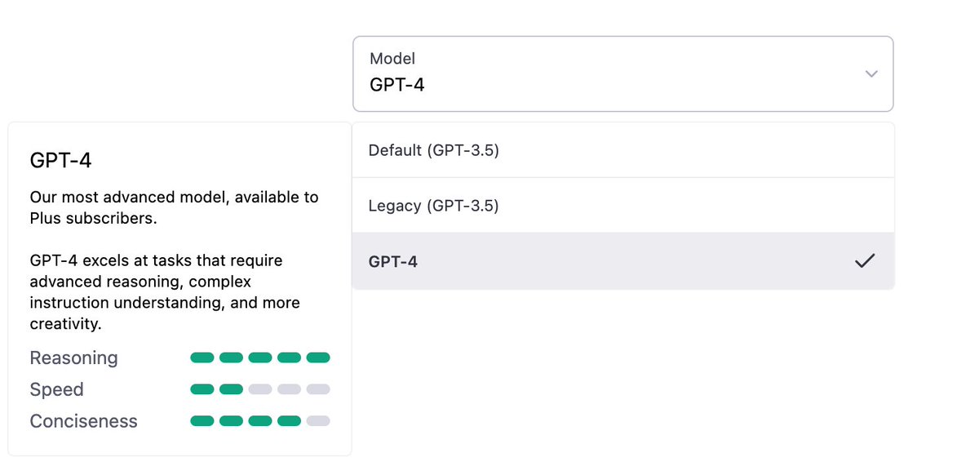Click the Reasoning rating bar
The image size is (979, 471).
[x=260, y=358]
